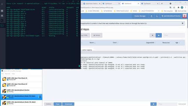This screenshot has width=188, height=106.
Task: Click the Download YAML button
Action: tap(85, 35)
